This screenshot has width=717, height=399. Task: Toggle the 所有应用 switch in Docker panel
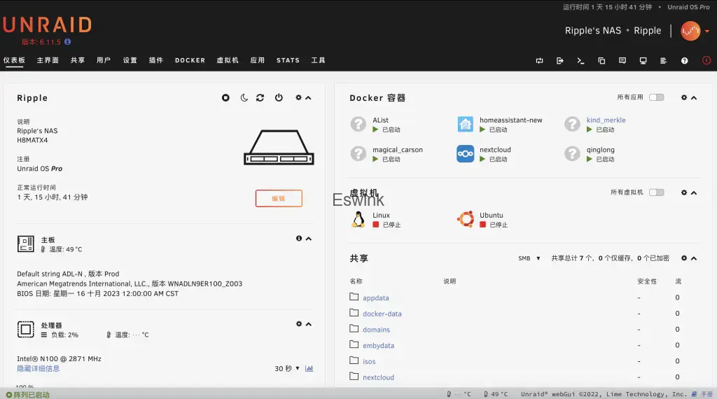pos(657,97)
